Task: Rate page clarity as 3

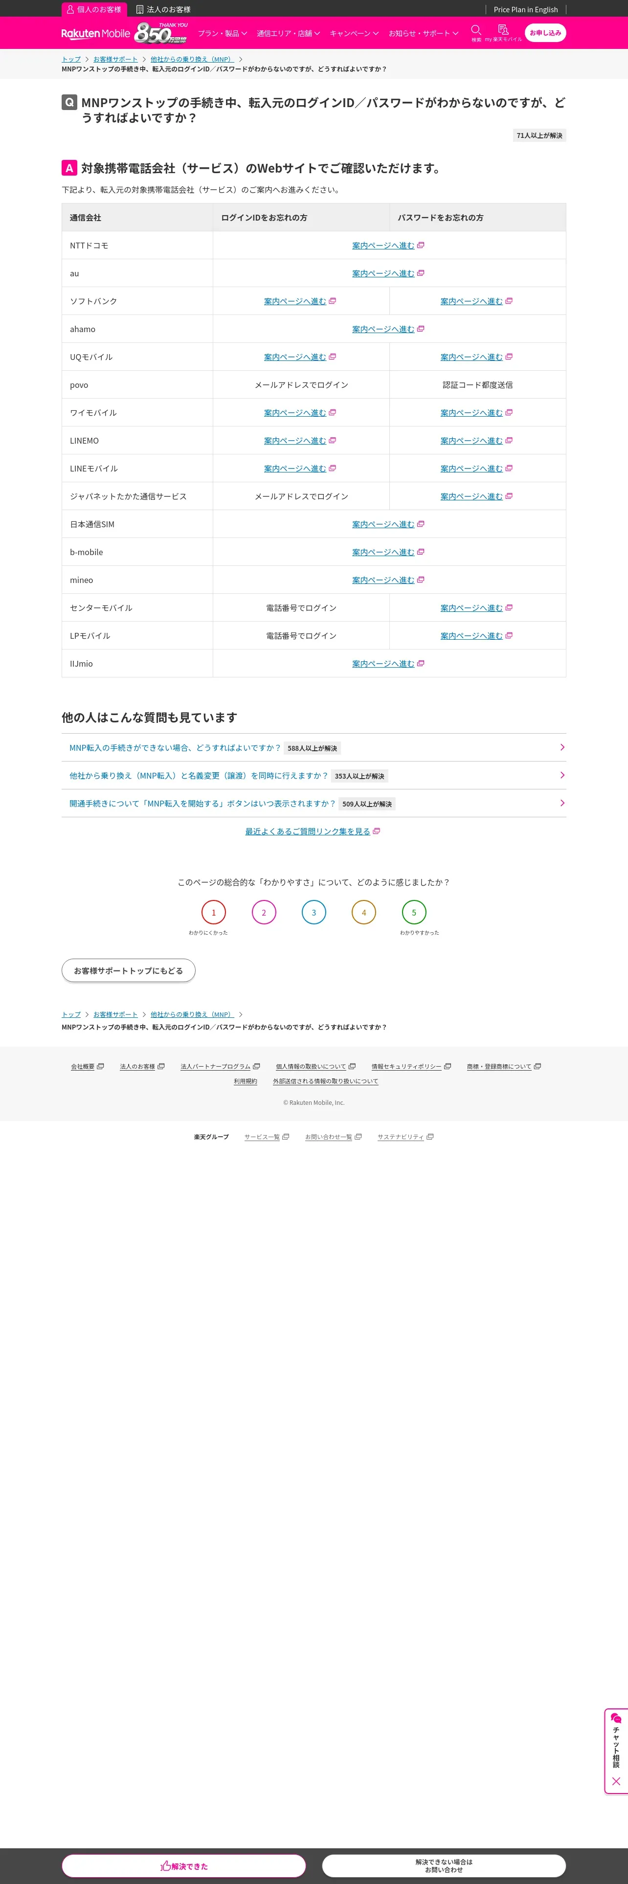Action: click(314, 912)
